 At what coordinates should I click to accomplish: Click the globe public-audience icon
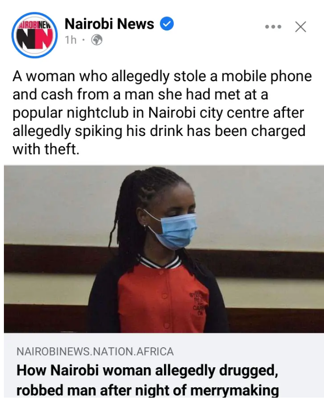tap(97, 40)
